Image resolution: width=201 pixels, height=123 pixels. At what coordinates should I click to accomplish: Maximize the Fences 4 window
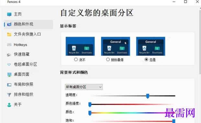(x=185, y=2)
